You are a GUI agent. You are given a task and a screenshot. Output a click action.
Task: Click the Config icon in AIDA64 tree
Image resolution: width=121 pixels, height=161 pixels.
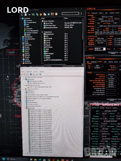tap(24, 59)
